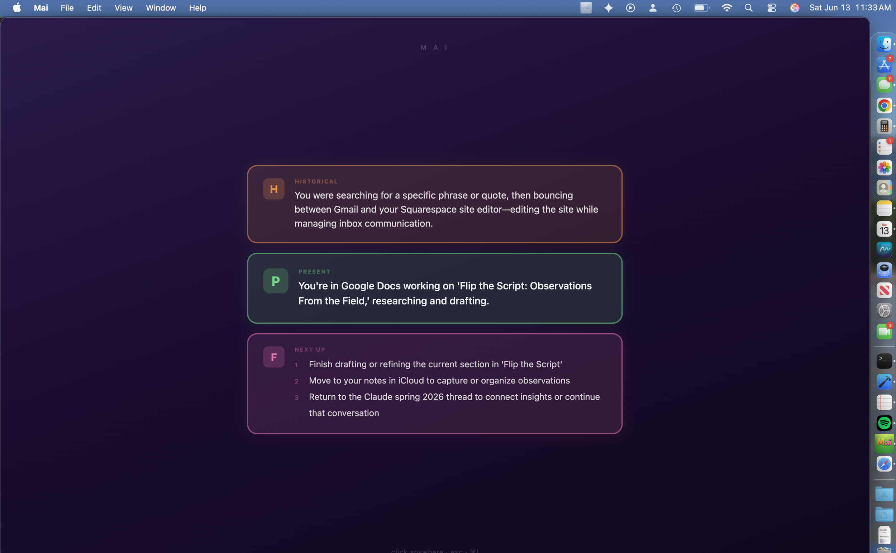Click the play circle icon in the menu bar
Viewport: 896px width, 553px height.
(630, 8)
